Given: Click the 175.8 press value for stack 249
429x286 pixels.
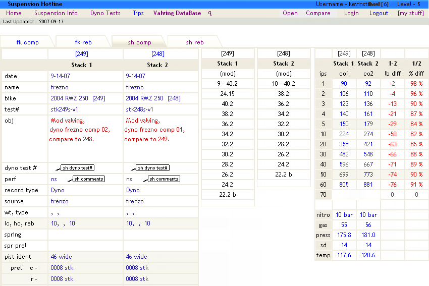Looking at the screenshot, I should 344,235.
